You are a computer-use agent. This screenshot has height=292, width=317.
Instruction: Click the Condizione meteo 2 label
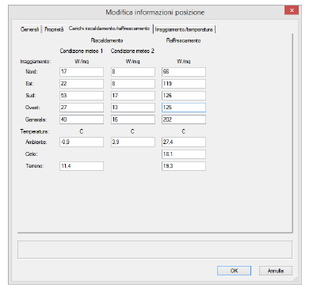[x=132, y=51]
